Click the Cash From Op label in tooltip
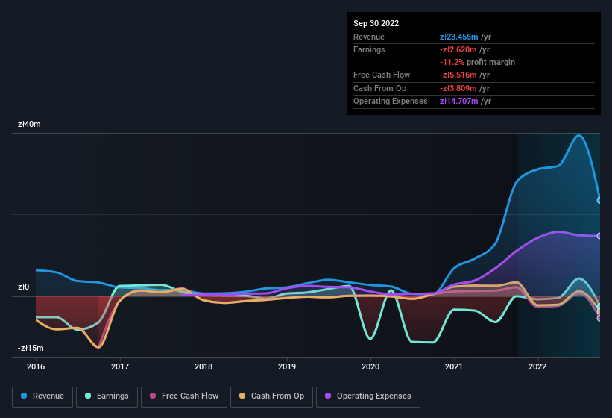The width and height of the screenshot is (612, 418). [379, 88]
